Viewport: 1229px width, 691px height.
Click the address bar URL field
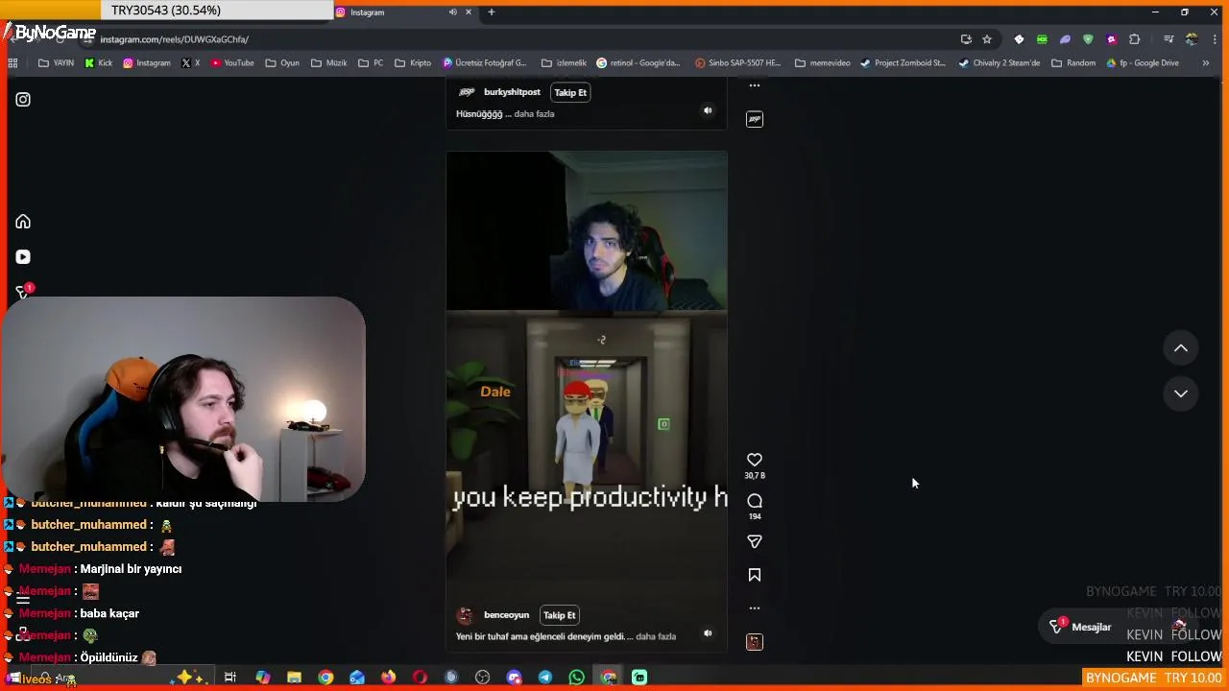pyautogui.click(x=518, y=39)
